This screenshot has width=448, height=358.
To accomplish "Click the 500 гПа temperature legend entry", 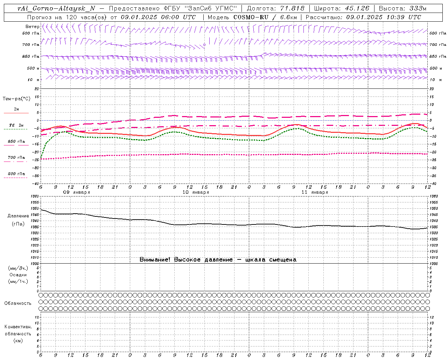I will point(16,174).
